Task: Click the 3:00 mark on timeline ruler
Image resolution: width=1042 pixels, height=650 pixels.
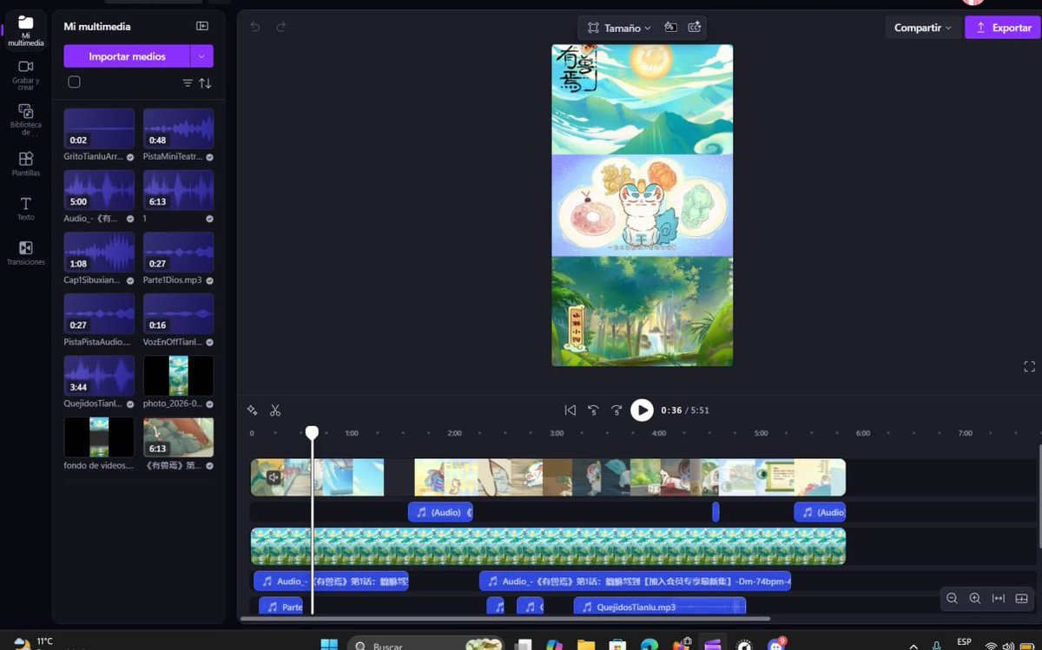Action: point(557,432)
